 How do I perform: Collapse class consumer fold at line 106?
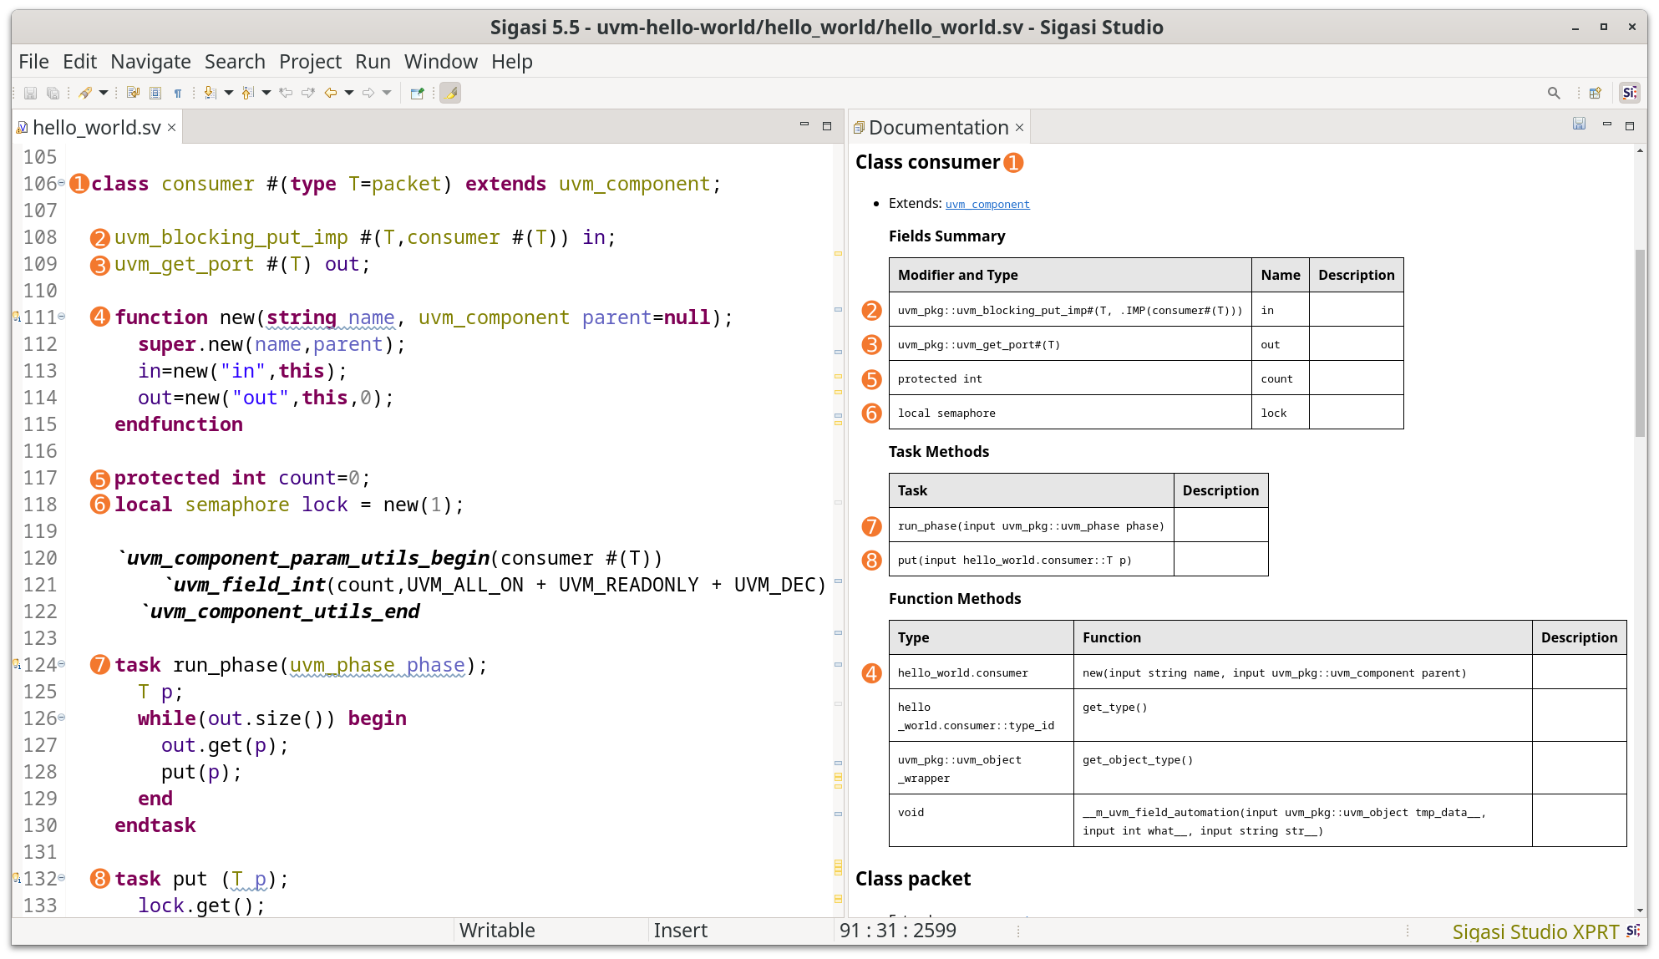(x=62, y=183)
